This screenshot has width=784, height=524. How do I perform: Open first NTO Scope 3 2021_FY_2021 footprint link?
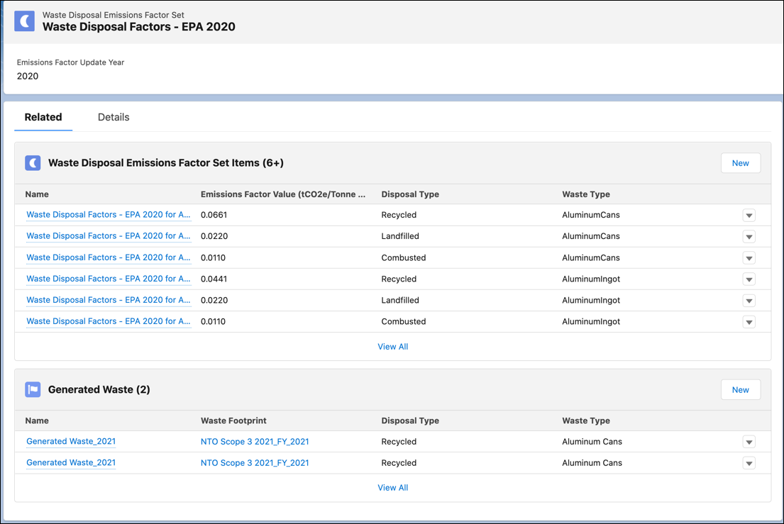[x=255, y=442]
